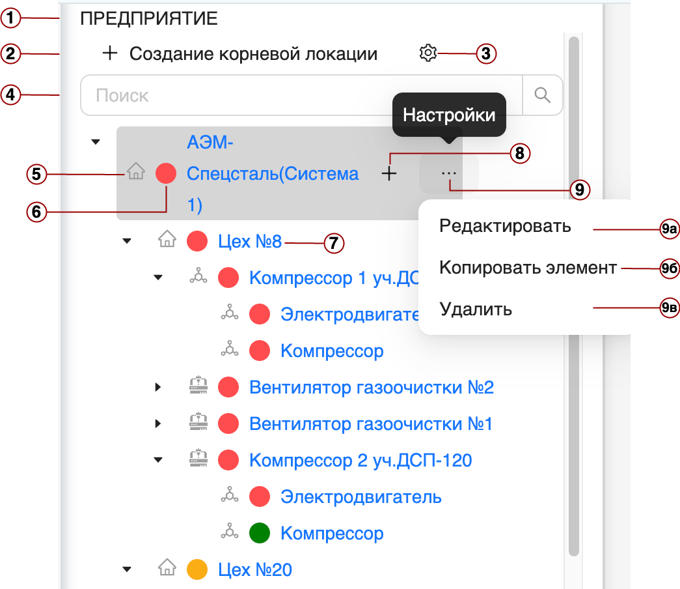
Task: Open the settings gear icon
Action: [429, 54]
